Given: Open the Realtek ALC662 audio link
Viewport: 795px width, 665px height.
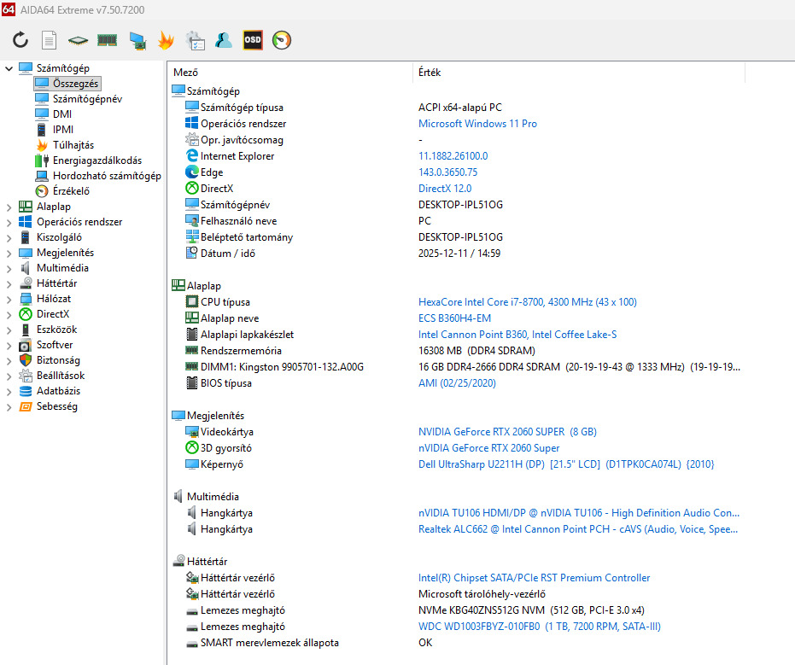Looking at the screenshot, I should 578,529.
